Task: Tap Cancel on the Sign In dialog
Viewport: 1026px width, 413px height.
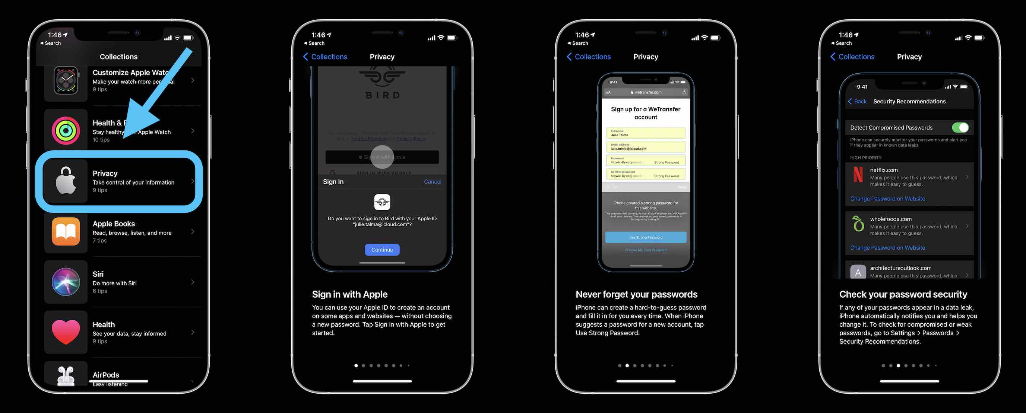Action: (433, 181)
